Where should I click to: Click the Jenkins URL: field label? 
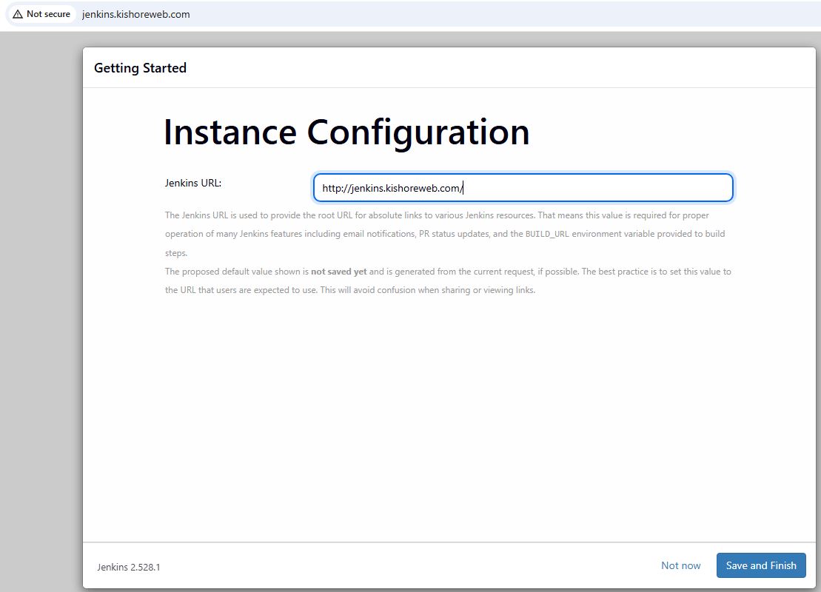[x=192, y=183]
